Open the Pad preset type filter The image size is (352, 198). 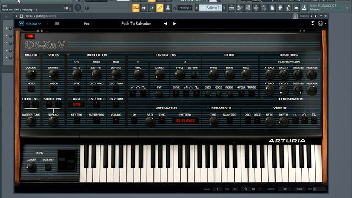click(x=87, y=24)
